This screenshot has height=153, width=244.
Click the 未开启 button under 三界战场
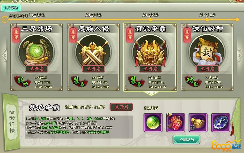[37, 68]
